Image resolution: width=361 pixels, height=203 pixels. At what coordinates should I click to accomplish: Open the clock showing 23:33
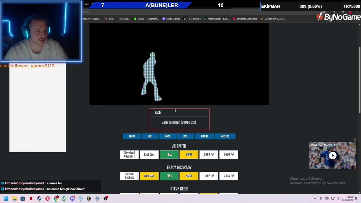click(x=347, y=198)
